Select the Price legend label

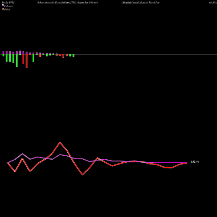(x=7, y=10)
